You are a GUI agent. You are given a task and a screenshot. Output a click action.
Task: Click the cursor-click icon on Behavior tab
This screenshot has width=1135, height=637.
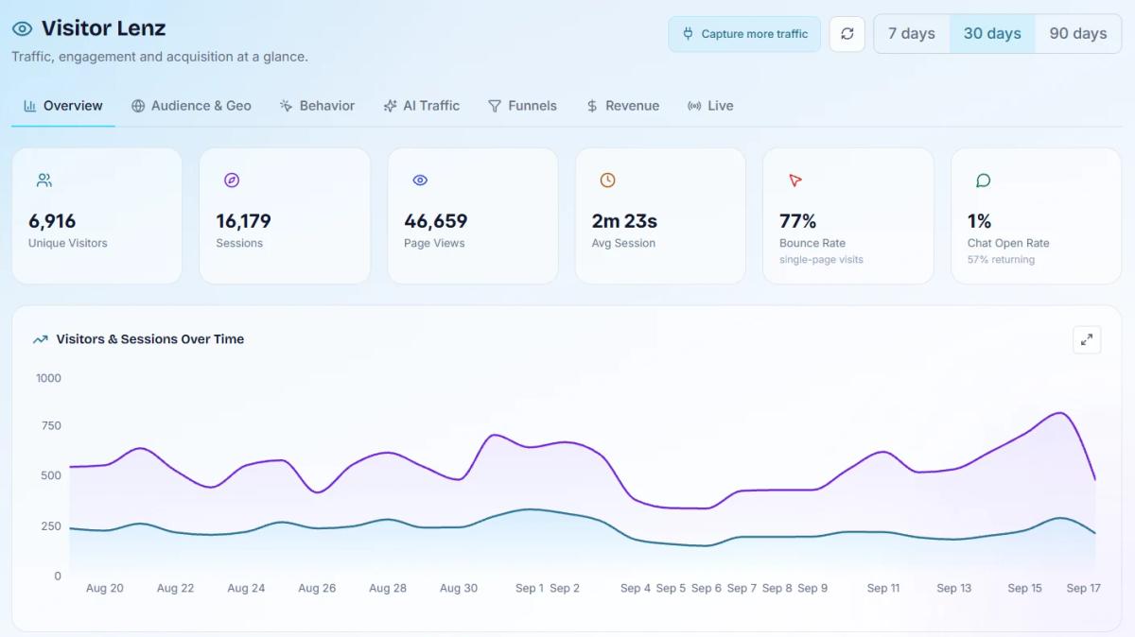286,106
